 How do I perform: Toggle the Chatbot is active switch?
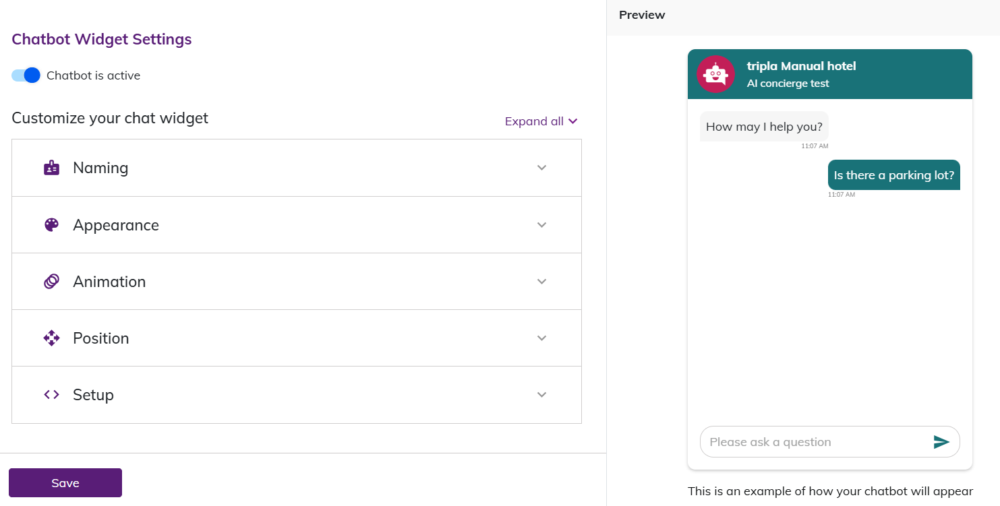point(26,75)
